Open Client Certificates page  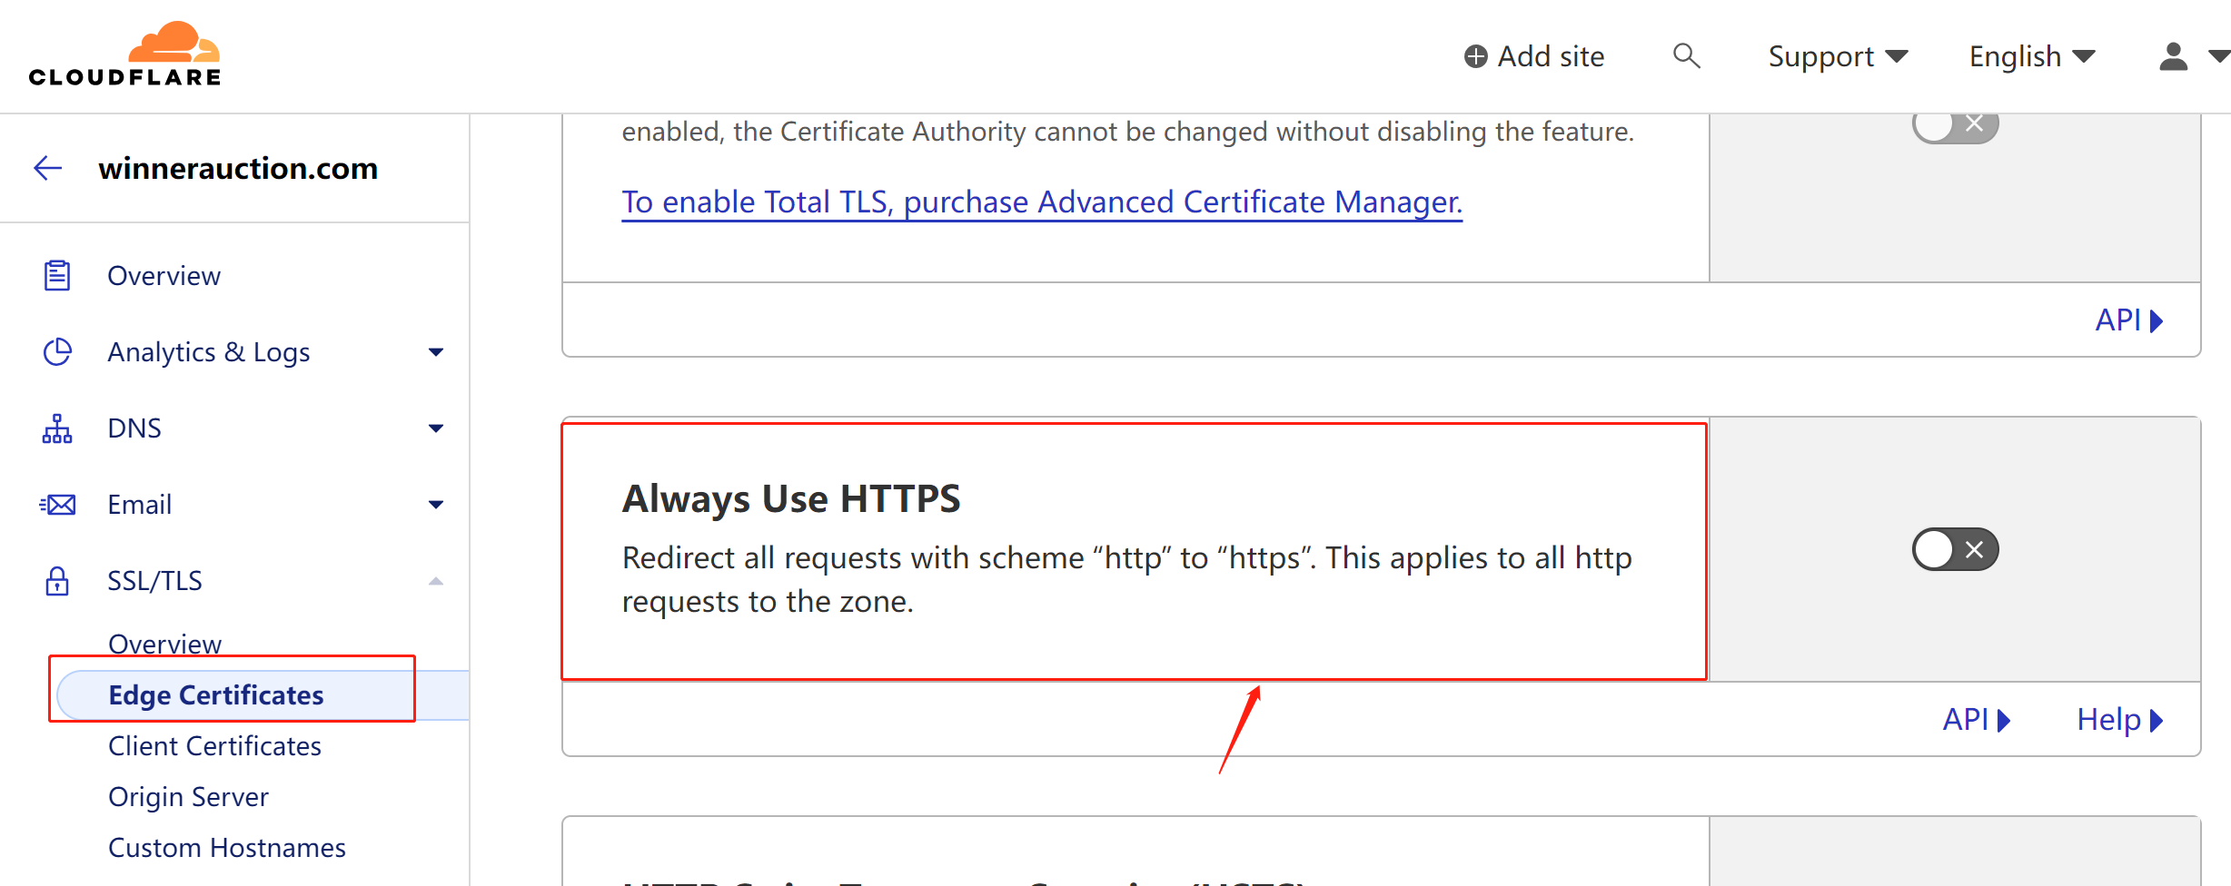pos(214,746)
